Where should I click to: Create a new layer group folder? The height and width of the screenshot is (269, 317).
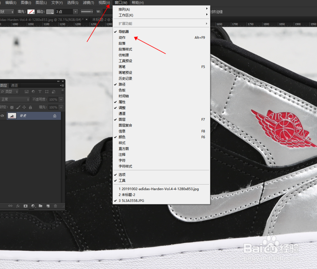[41, 206]
